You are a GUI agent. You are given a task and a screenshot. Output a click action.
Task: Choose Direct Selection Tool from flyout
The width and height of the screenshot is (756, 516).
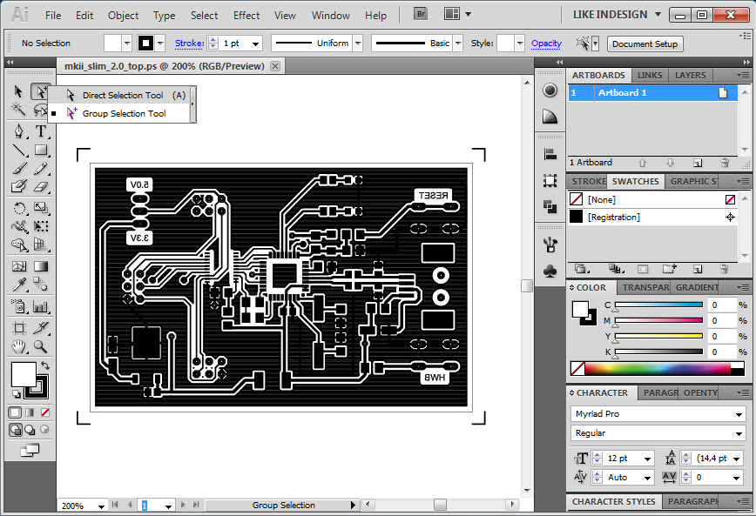123,96
